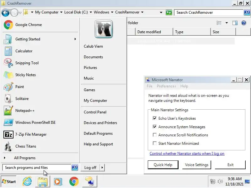Open Control Panel from the Start menu
This screenshot has height=188, width=251.
point(95,112)
